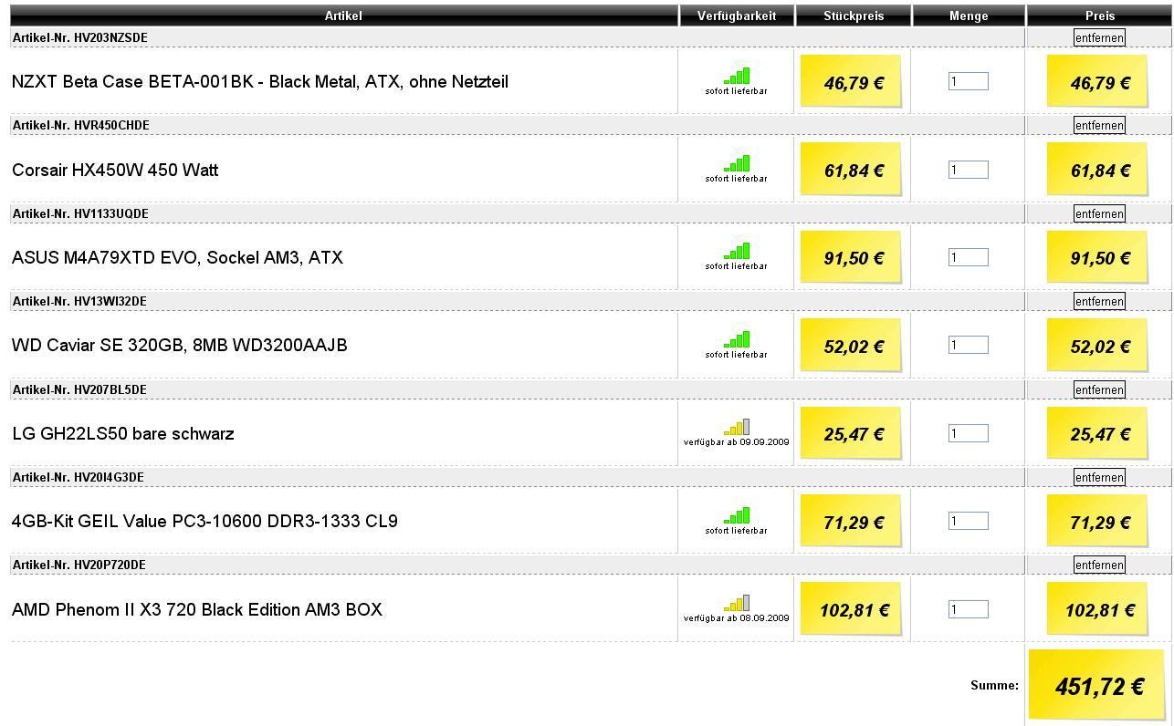Click yellow availability icon for AMD Phenom II
This screenshot has height=726, width=1174.
pyautogui.click(x=737, y=603)
